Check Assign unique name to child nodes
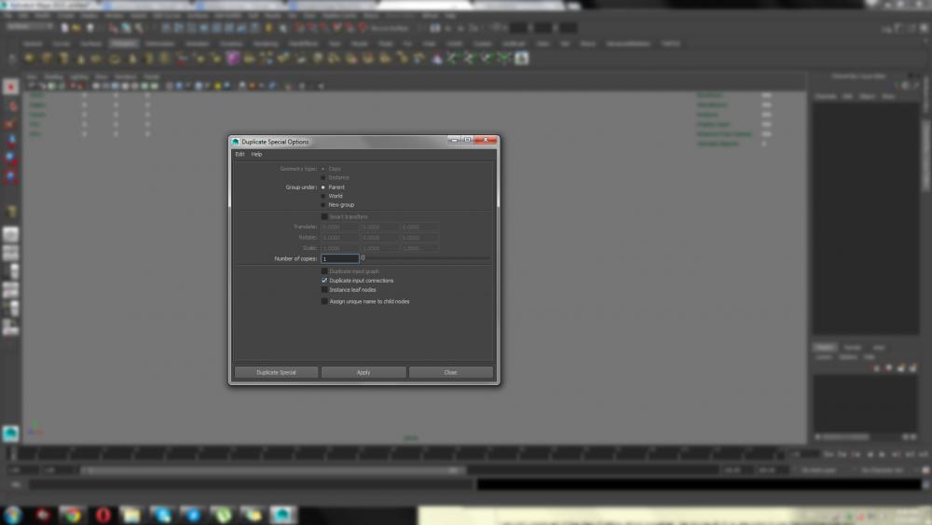 (x=324, y=301)
